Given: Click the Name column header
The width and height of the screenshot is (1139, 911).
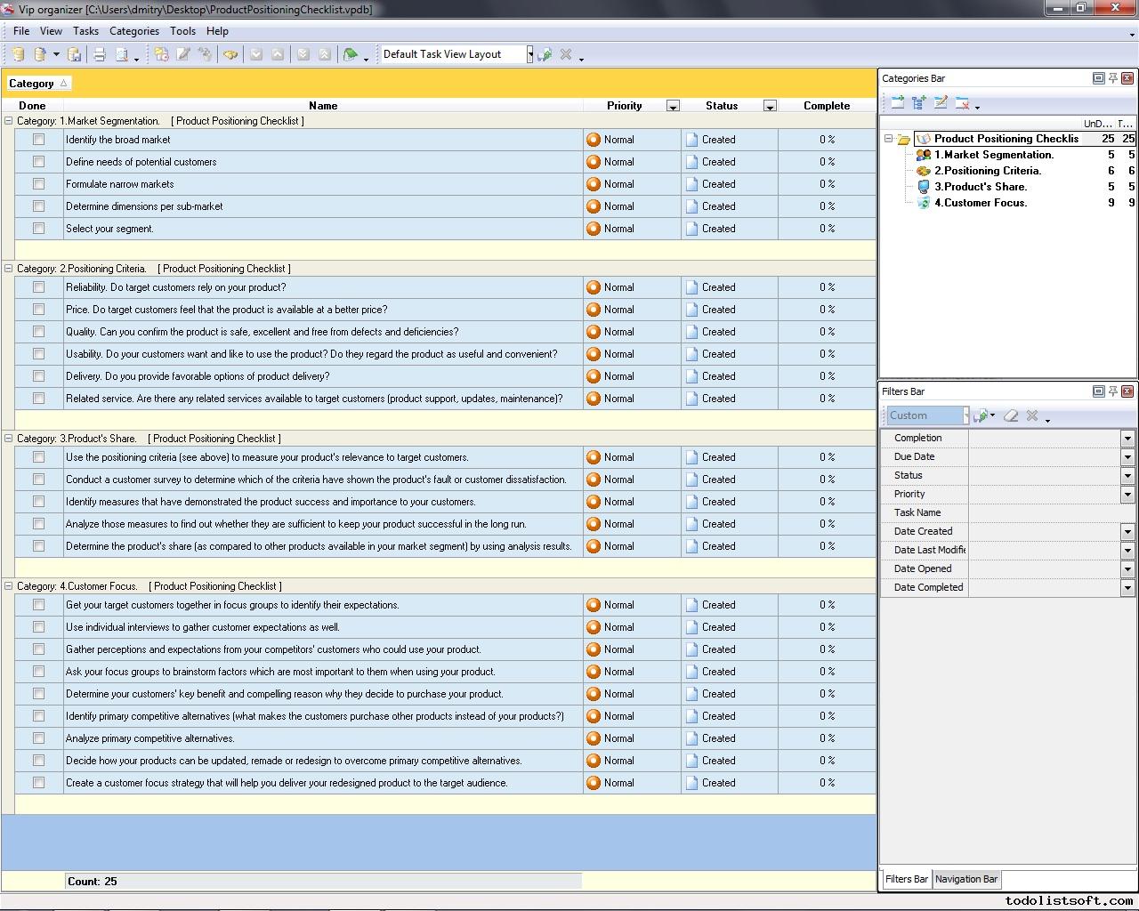Looking at the screenshot, I should (322, 106).
